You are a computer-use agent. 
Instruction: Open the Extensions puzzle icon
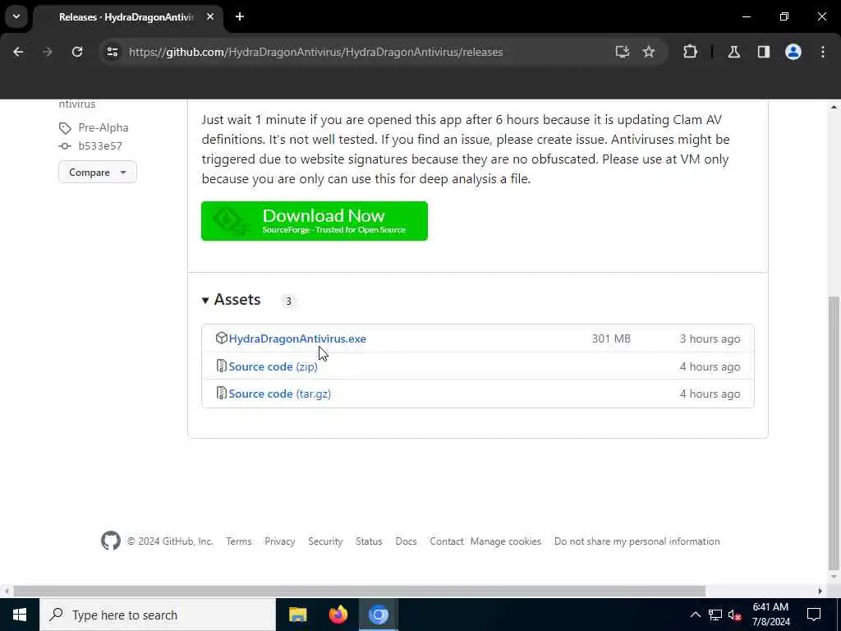tap(690, 52)
